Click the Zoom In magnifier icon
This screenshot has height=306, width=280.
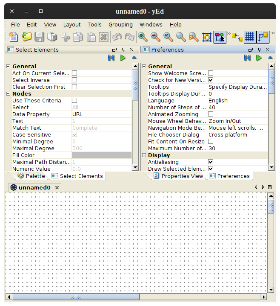click(x=143, y=37)
